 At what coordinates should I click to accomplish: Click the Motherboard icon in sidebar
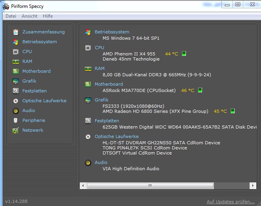point(16,71)
